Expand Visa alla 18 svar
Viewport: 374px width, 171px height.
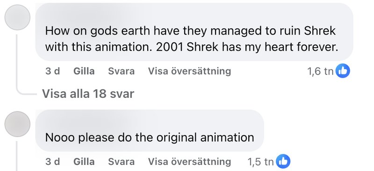point(88,94)
